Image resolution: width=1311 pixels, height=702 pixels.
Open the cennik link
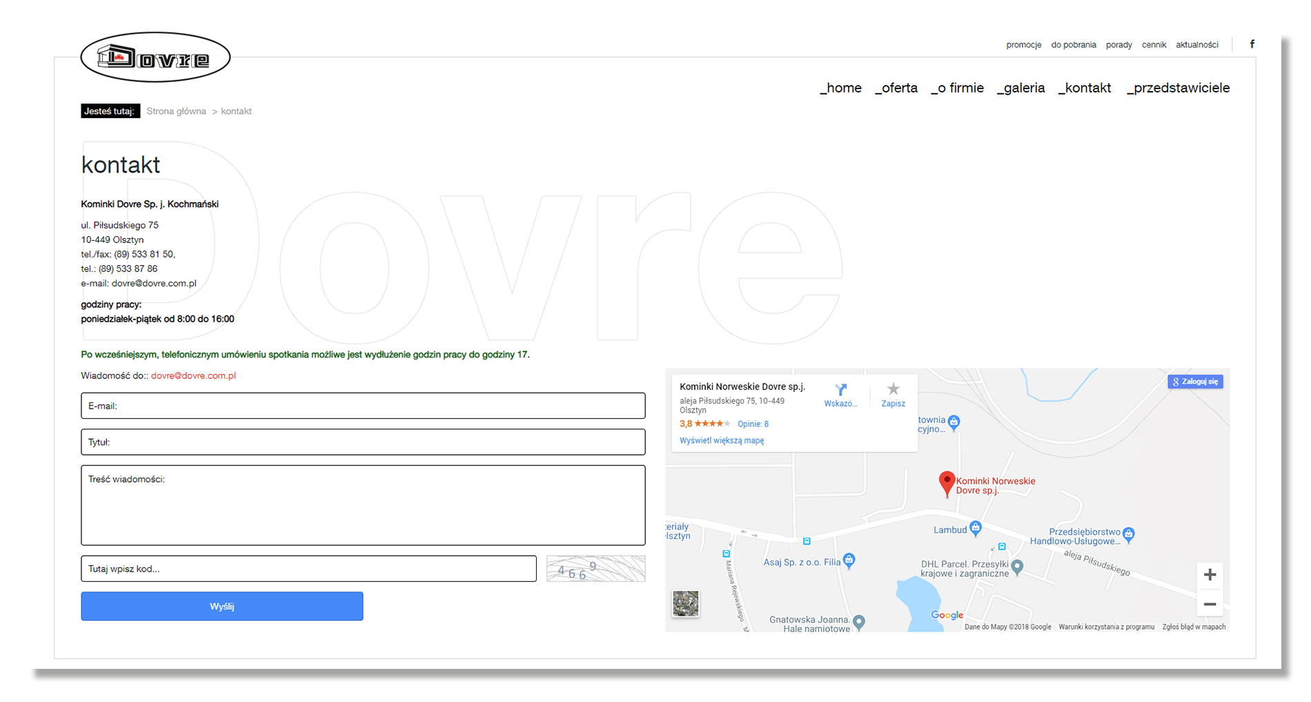click(1154, 45)
